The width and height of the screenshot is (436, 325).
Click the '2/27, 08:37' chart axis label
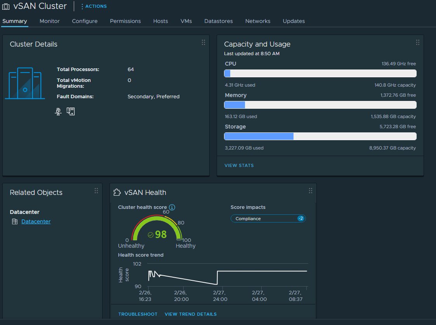(x=295, y=296)
